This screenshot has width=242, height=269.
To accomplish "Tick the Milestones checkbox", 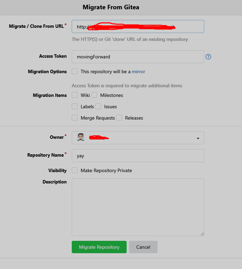I will [x=94, y=95].
